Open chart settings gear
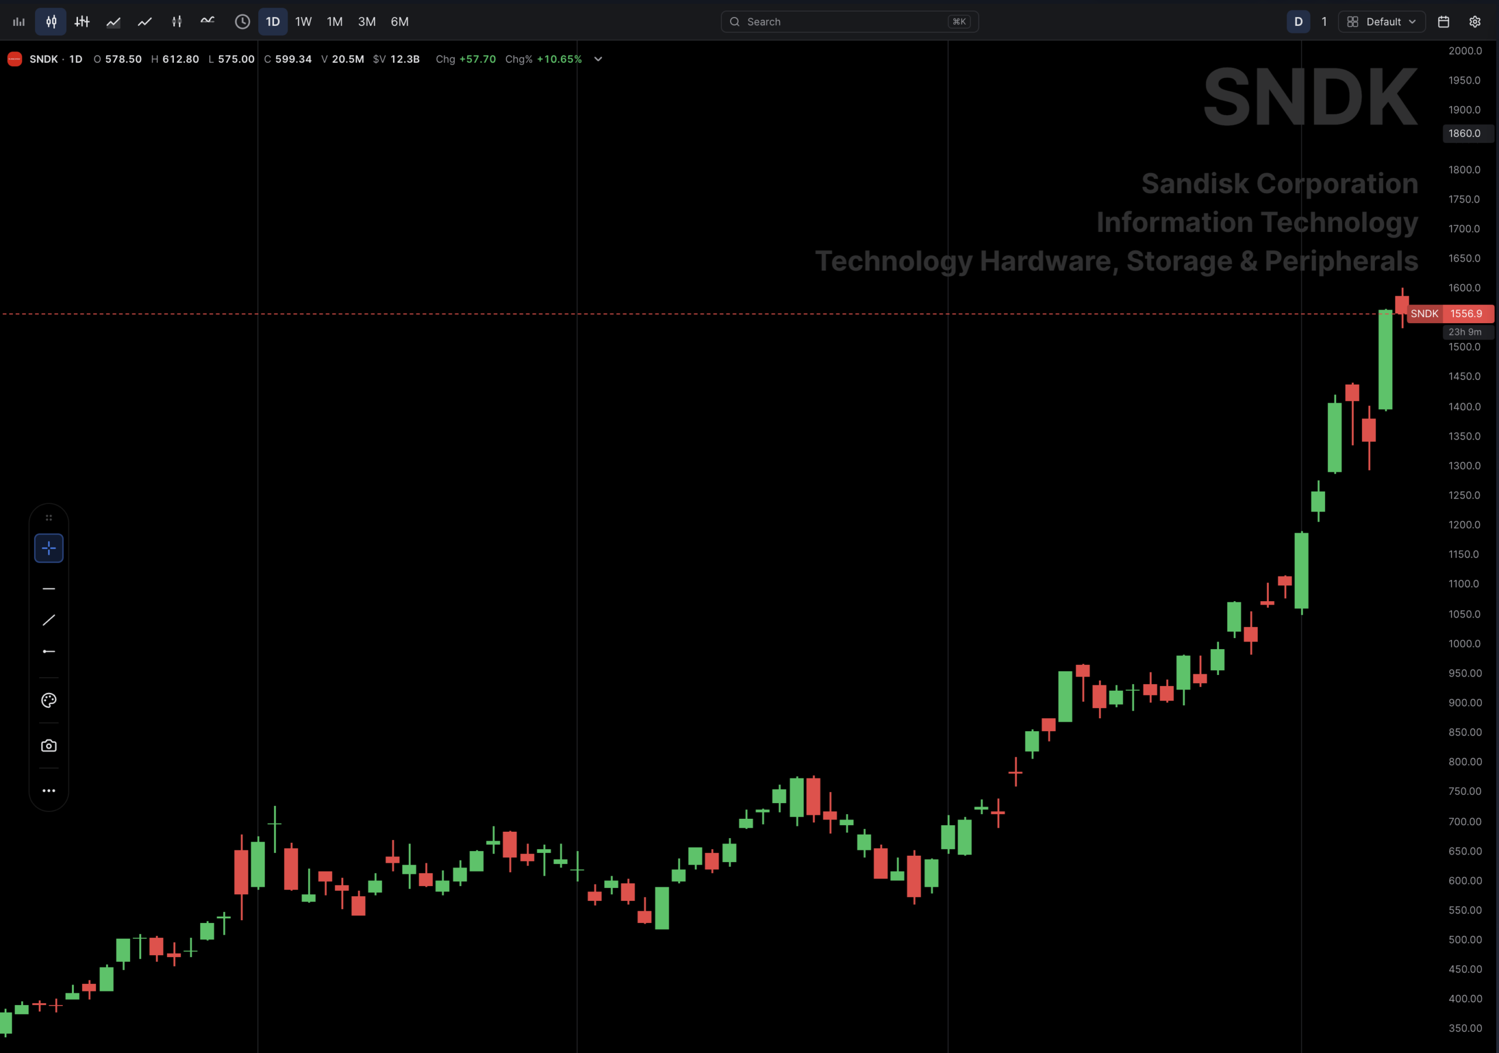This screenshot has height=1053, width=1499. pyautogui.click(x=1475, y=22)
